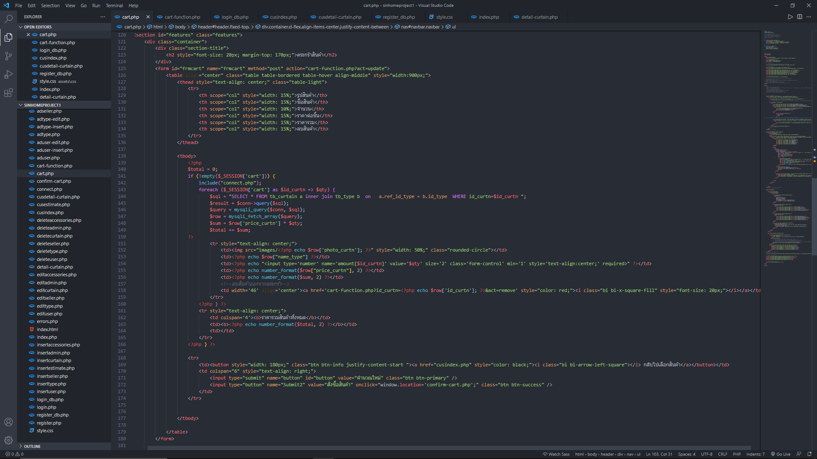Collapse the Open Editors section

tap(37, 27)
